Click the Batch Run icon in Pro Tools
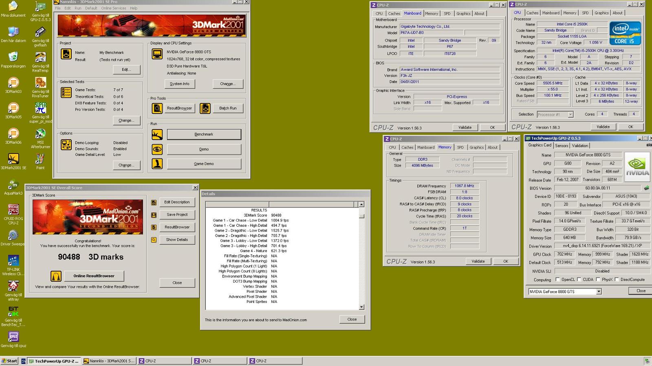The width and height of the screenshot is (652, 366). tap(205, 108)
